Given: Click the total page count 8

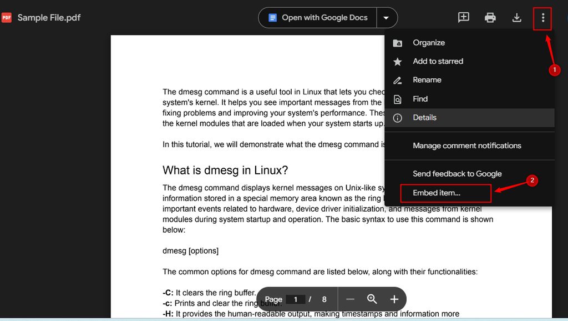Looking at the screenshot, I should coord(324,299).
